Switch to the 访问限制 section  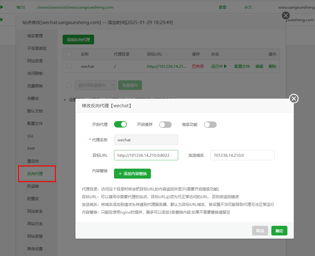click(35, 73)
